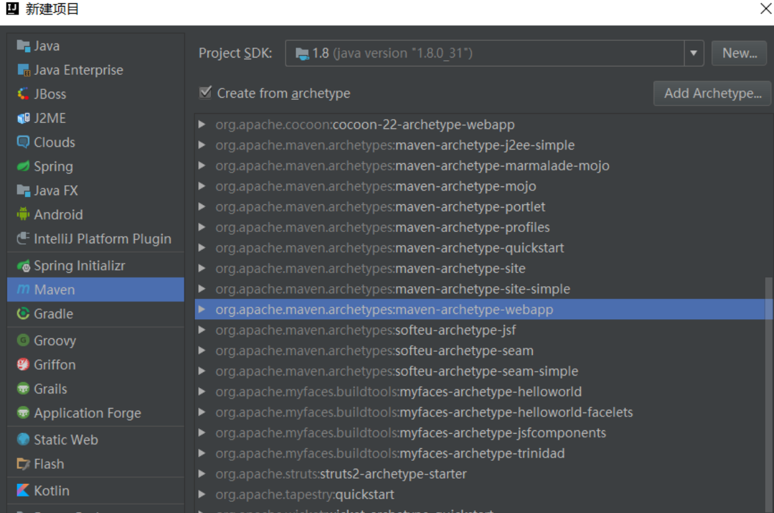The image size is (774, 513).
Task: Click the Kotlin icon
Action: click(x=23, y=491)
